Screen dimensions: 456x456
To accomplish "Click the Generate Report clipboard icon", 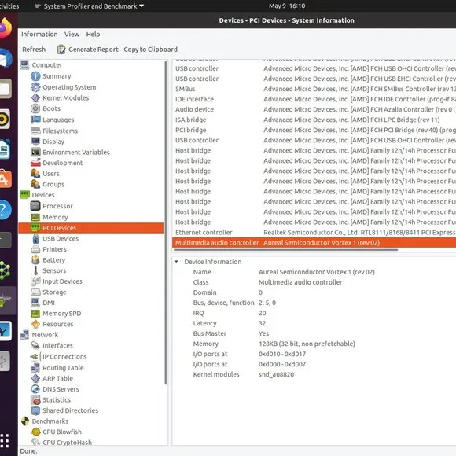I will pos(61,50).
